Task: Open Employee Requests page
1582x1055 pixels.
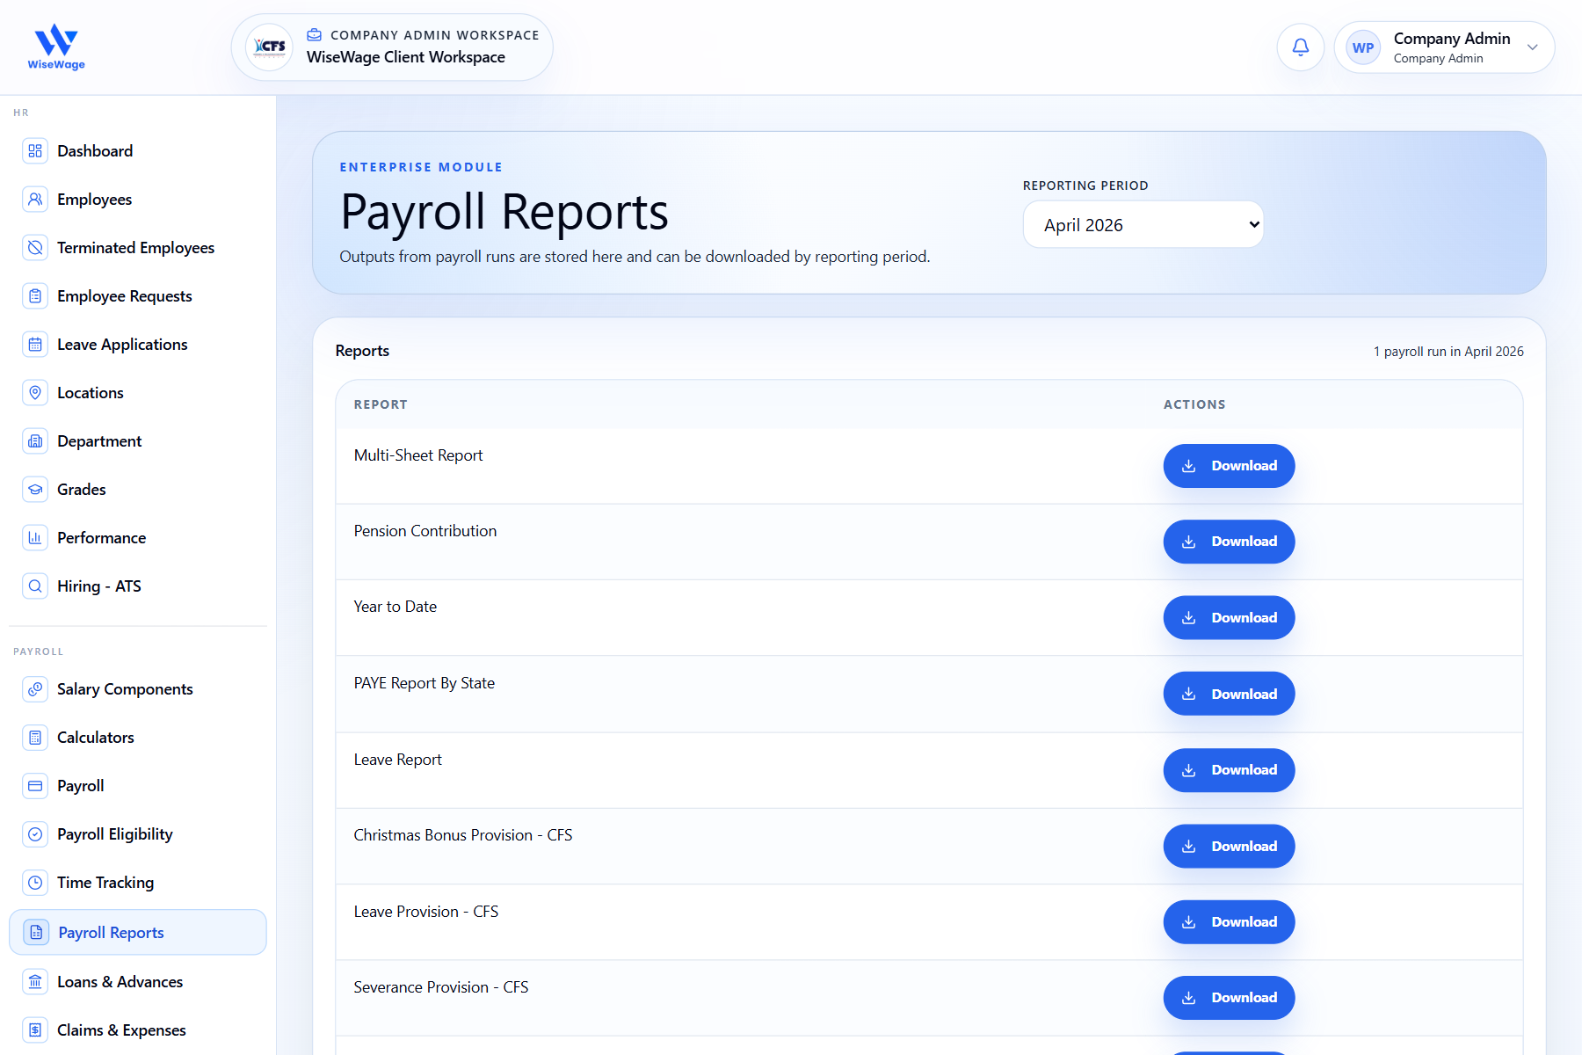Action: pos(138,296)
